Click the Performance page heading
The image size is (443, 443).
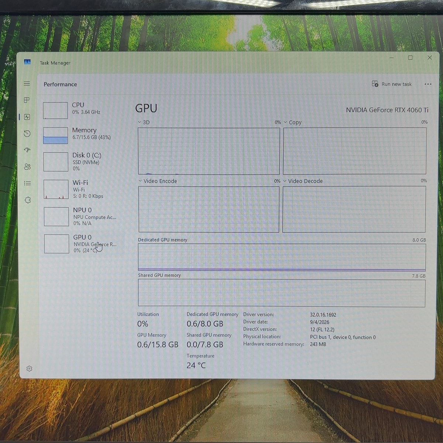(x=61, y=84)
